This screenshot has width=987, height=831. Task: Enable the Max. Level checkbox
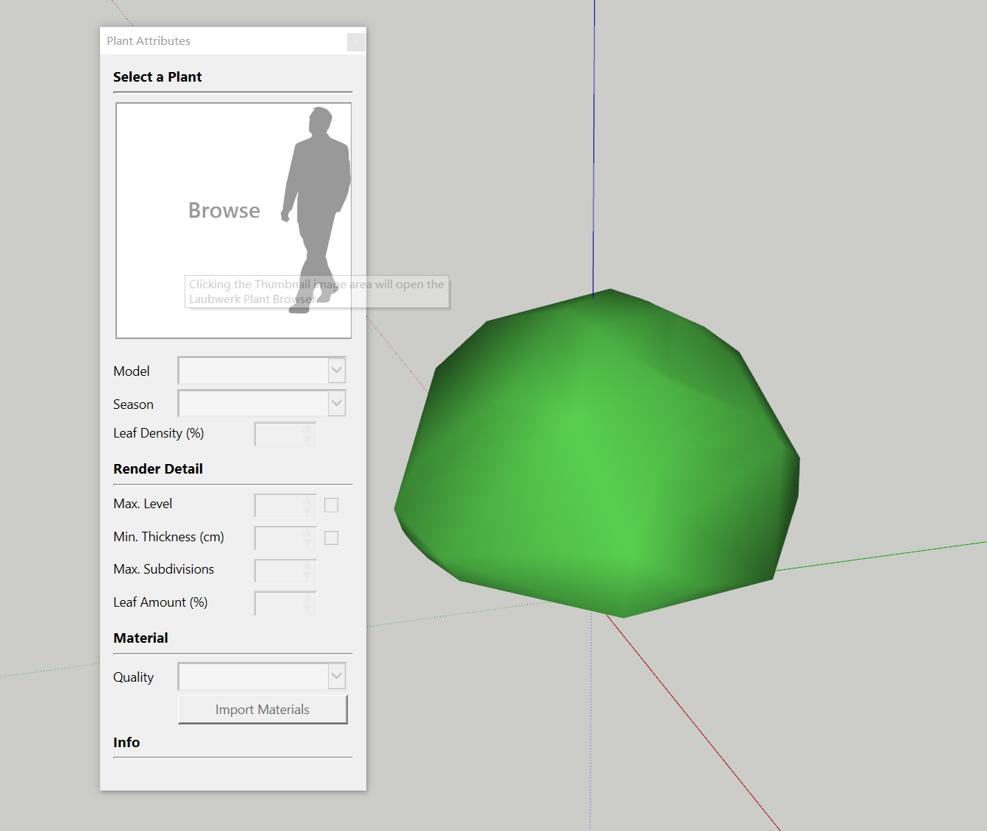click(x=332, y=505)
